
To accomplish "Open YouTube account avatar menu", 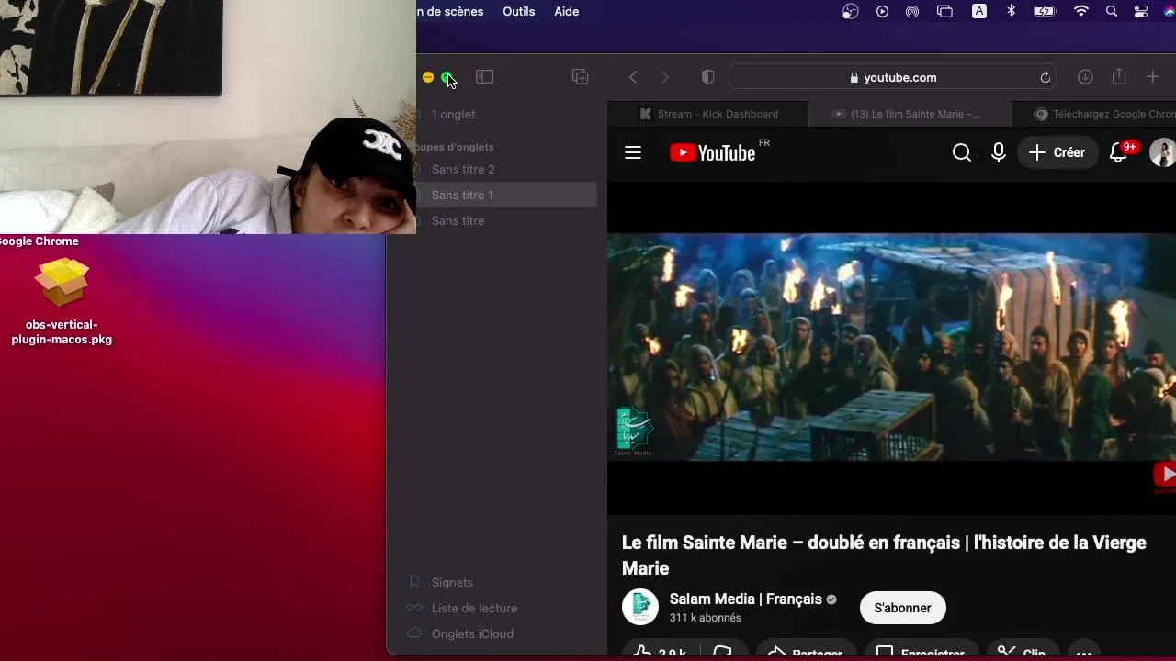I will 1162,152.
